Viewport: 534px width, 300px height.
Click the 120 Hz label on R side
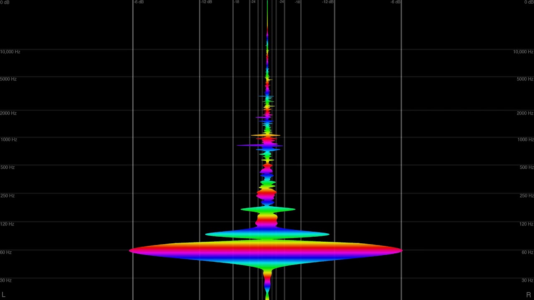point(526,224)
